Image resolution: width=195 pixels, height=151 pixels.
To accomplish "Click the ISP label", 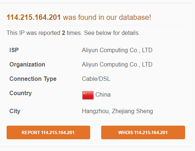I will (14, 50).
